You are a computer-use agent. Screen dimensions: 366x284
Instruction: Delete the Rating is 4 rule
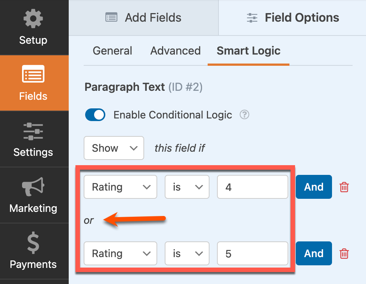coord(344,187)
